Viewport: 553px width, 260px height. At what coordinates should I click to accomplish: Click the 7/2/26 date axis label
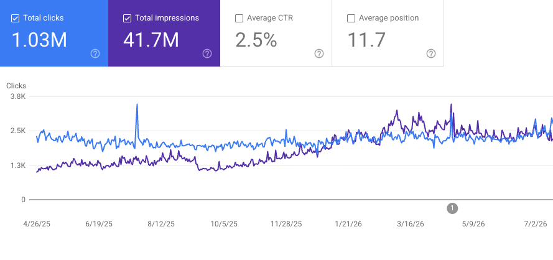[536, 224]
